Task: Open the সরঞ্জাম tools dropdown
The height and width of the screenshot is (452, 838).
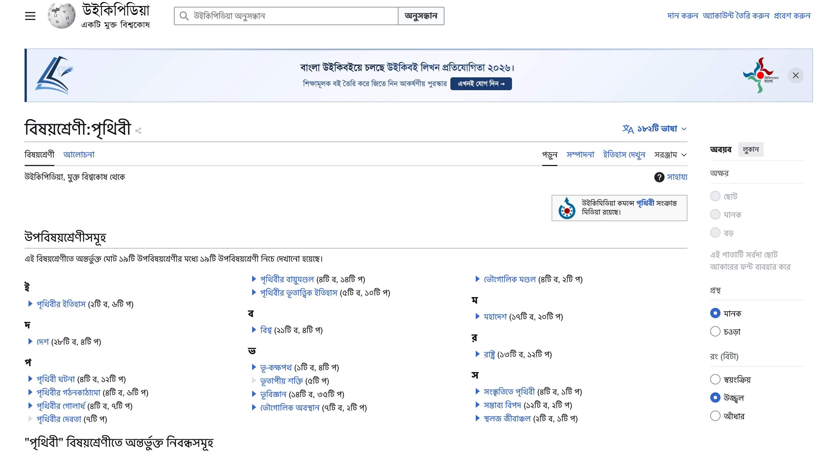Action: [670, 155]
